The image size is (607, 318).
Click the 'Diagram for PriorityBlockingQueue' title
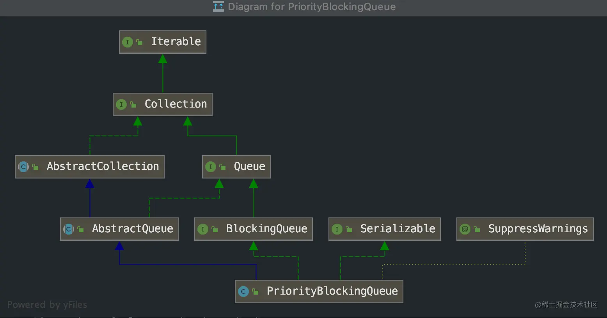coord(312,7)
